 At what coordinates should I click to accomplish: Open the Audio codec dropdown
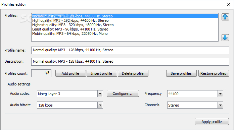100,94
